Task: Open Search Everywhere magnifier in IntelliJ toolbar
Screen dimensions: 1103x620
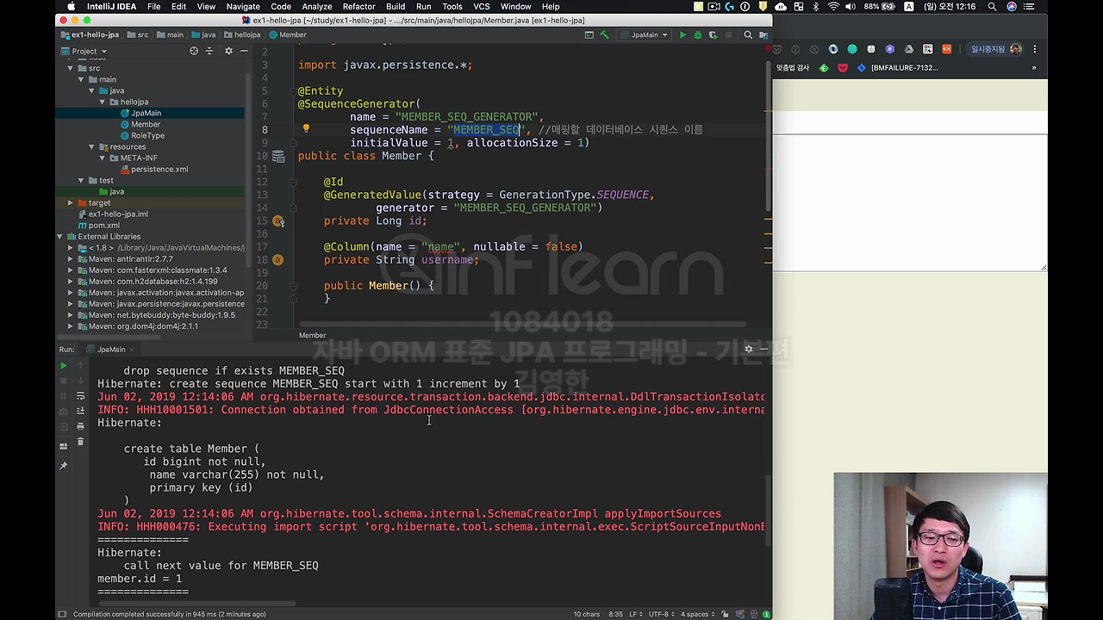Action: click(x=748, y=35)
